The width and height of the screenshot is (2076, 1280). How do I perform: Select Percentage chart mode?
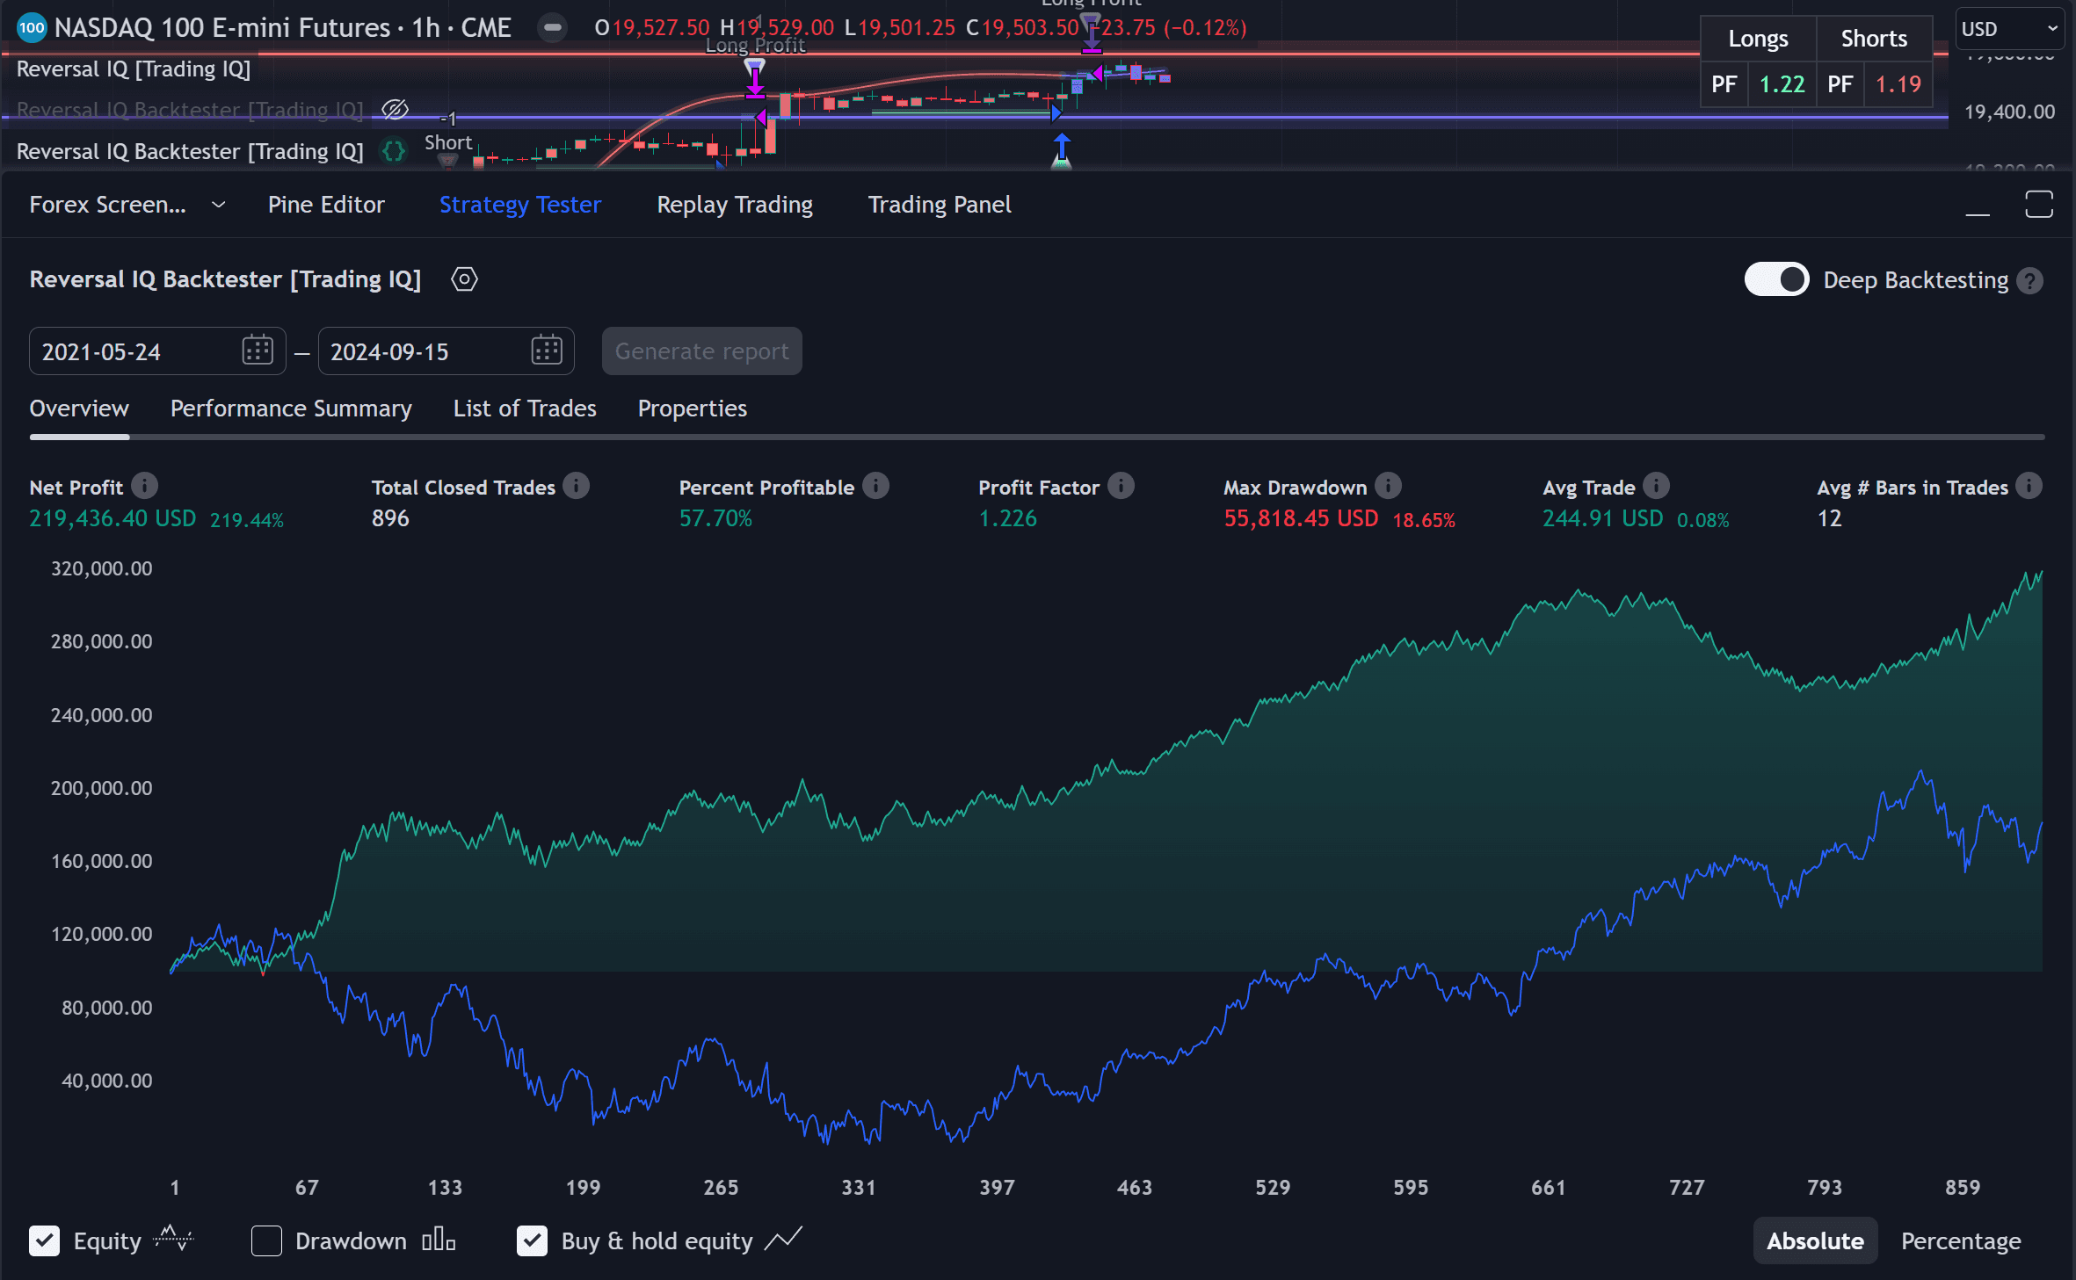[x=1961, y=1240]
